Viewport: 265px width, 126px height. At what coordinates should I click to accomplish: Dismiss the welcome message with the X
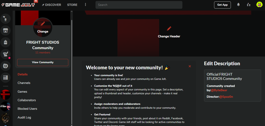[190, 66]
